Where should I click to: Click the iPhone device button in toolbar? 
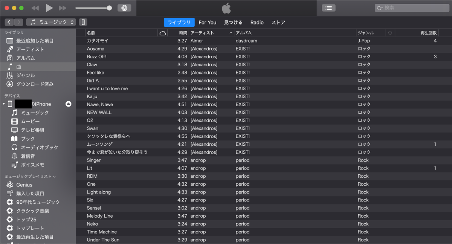coord(83,22)
